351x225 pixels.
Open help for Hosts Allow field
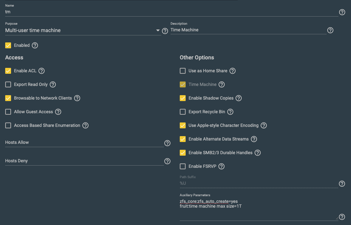click(167, 143)
